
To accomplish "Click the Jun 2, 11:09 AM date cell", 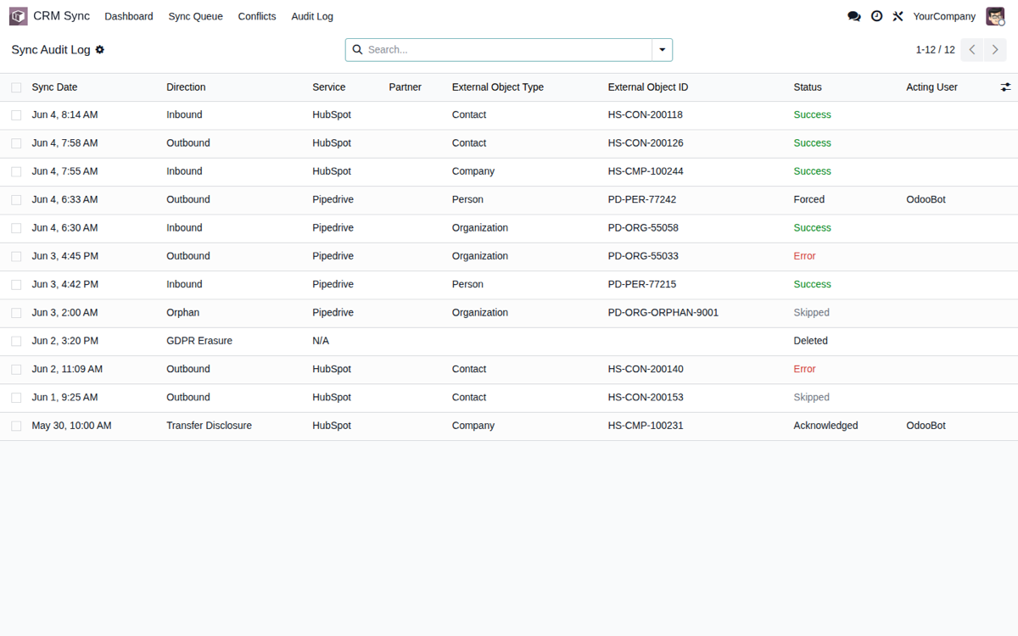I will click(67, 369).
